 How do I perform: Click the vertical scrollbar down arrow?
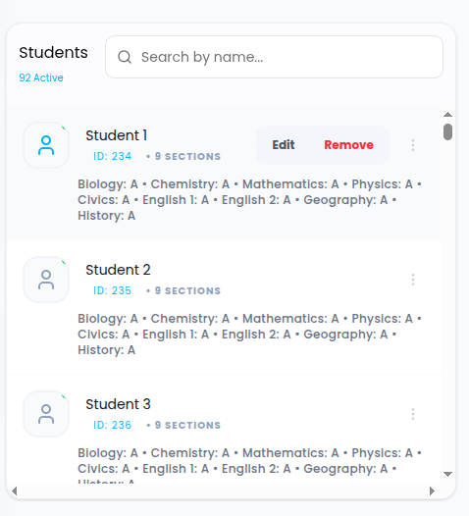(447, 474)
